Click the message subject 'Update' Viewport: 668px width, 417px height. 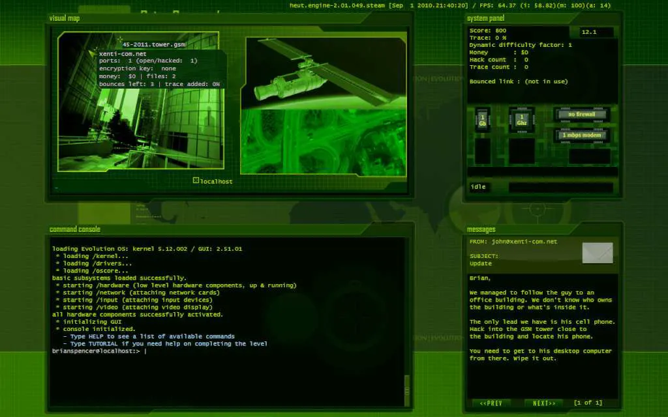click(x=481, y=263)
